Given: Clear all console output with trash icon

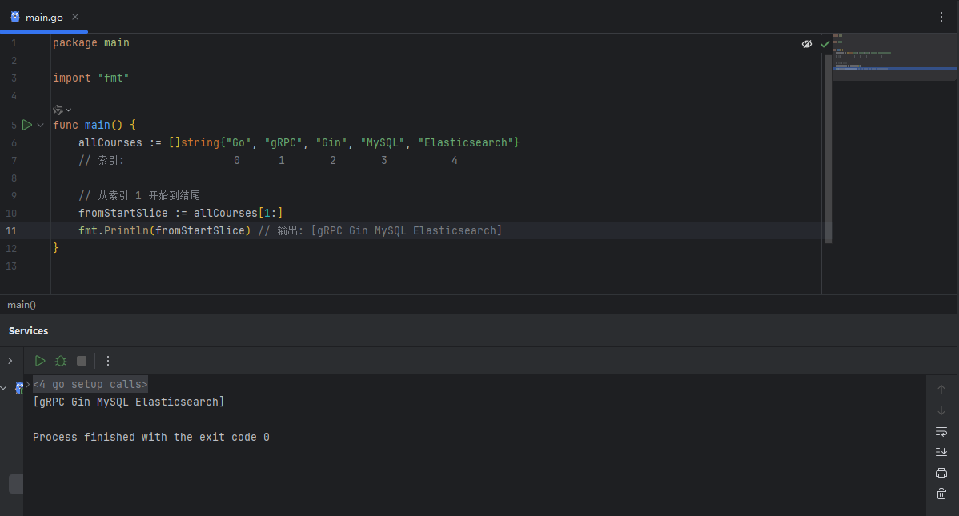Looking at the screenshot, I should [x=941, y=494].
